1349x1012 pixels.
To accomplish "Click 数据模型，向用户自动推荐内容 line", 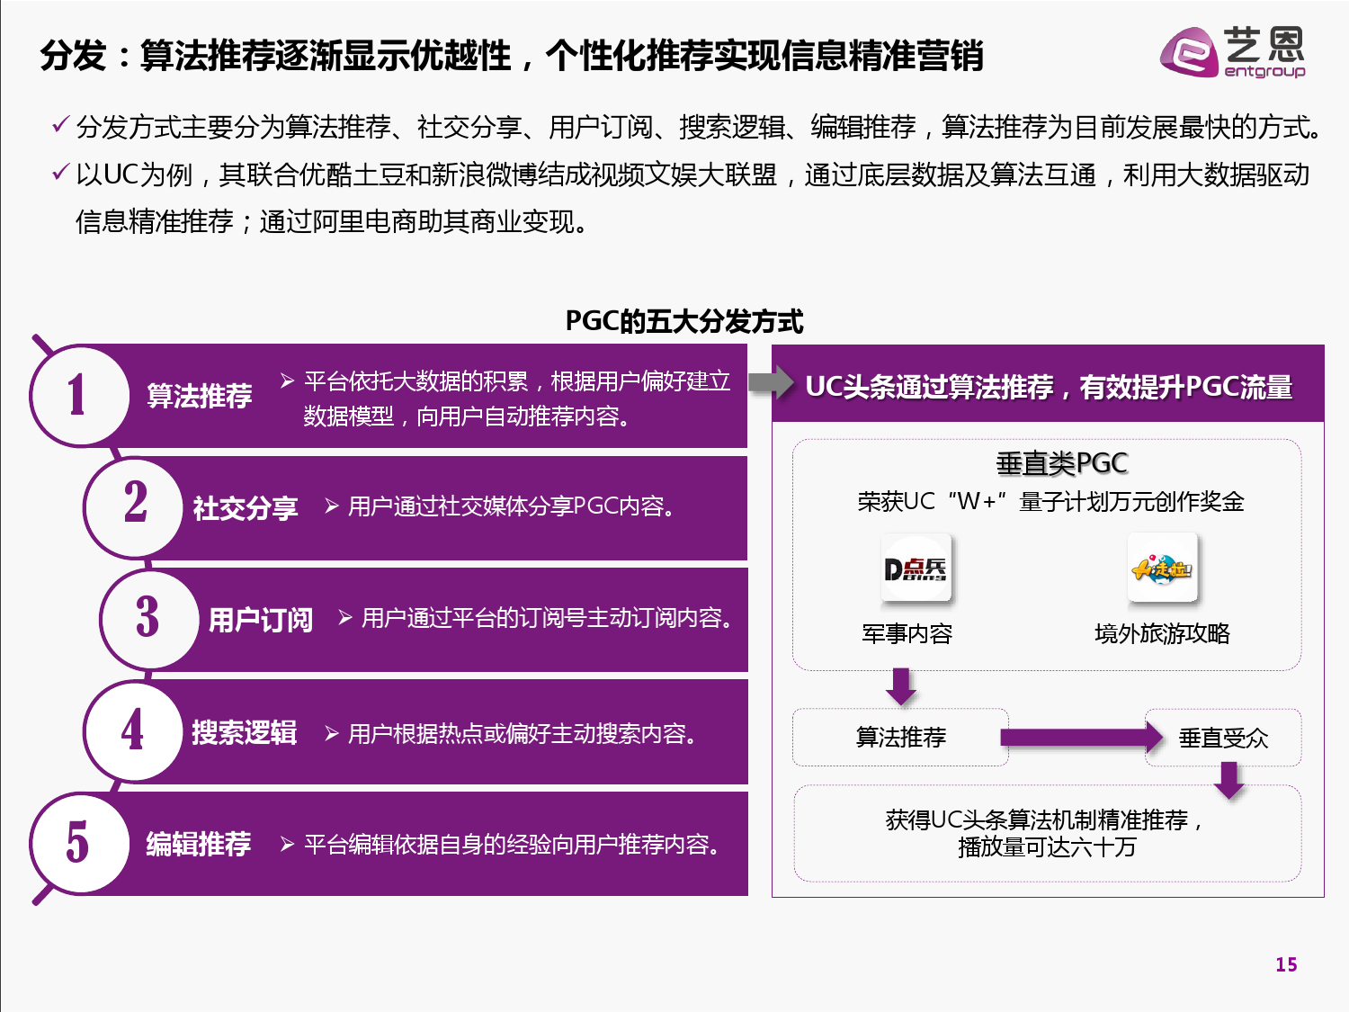I will 467,416.
